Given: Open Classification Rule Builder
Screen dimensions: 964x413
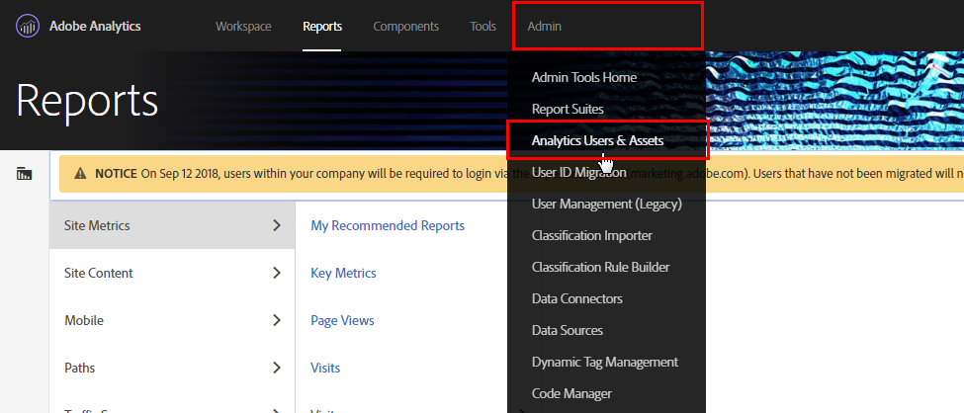Looking at the screenshot, I should point(601,268).
